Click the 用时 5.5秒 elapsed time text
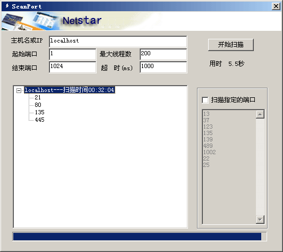Screen dimensions: 283x252 point(227,64)
